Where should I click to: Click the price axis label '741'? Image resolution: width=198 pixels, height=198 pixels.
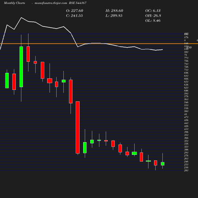(x=186, y=64)
